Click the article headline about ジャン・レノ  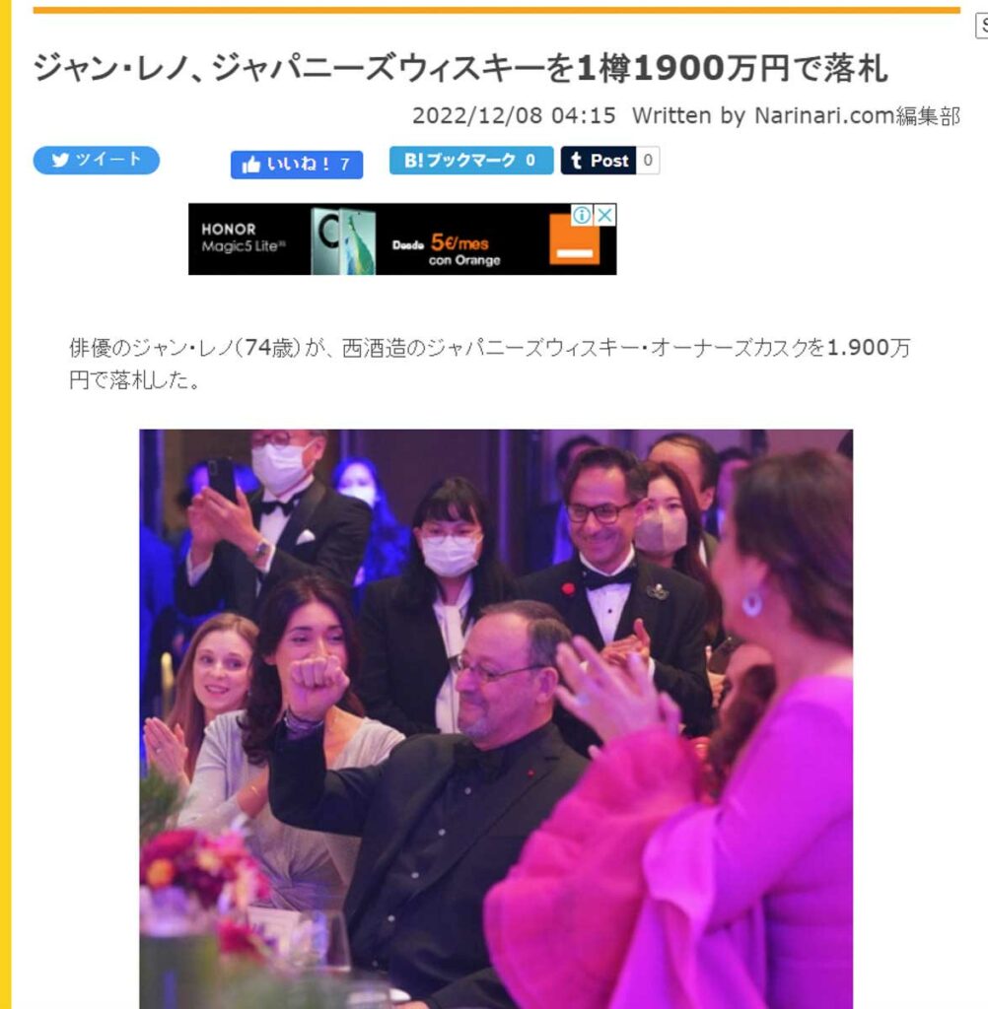460,68
